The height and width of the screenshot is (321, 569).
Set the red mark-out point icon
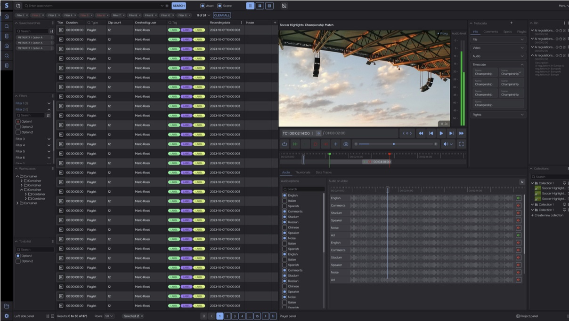tap(325, 144)
